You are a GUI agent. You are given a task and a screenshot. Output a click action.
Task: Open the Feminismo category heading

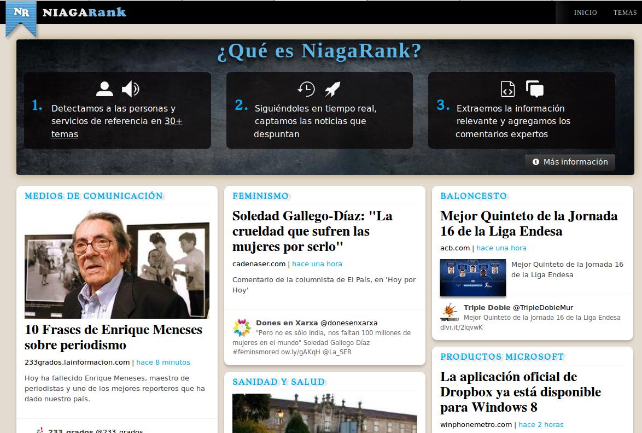(260, 196)
